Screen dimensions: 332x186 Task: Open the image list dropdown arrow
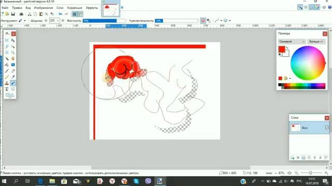(122, 8)
